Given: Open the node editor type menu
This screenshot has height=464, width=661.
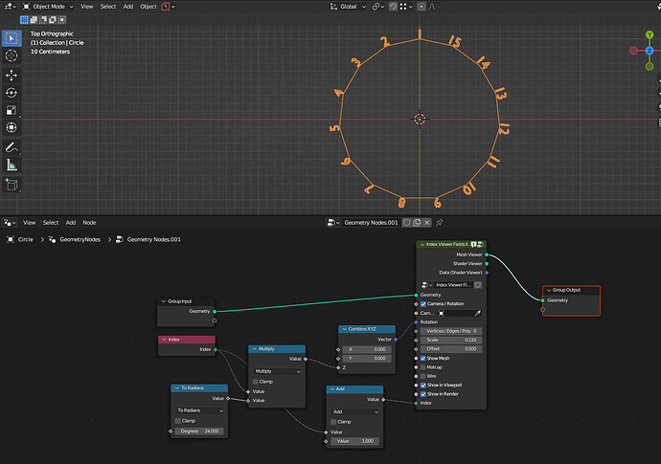Looking at the screenshot, I should click(x=10, y=222).
